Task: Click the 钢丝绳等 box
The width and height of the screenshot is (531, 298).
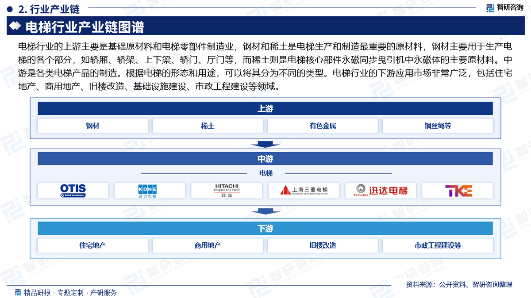Action: click(x=438, y=126)
